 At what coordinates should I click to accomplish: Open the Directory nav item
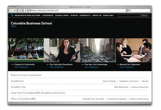(x=108, y=16)
